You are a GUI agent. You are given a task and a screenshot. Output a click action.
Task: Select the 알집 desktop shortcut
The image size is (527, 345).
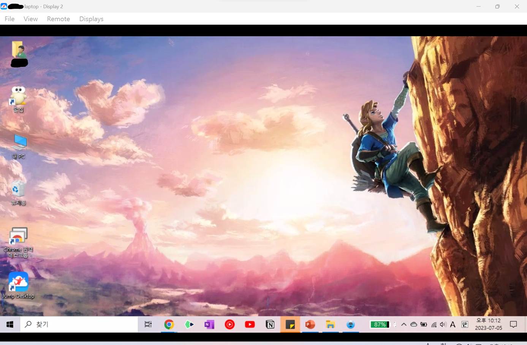[19, 99]
